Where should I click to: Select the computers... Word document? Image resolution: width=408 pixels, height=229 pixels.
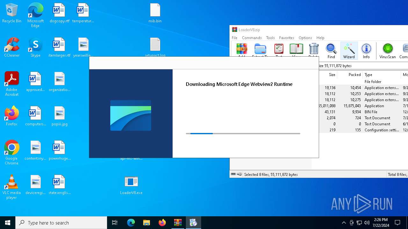click(35, 116)
